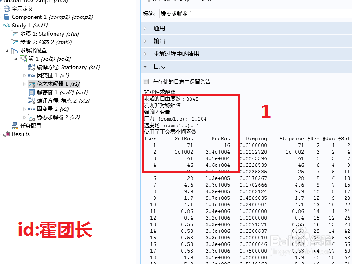
Task: Click the 任务配置 icon
Action: (15, 126)
